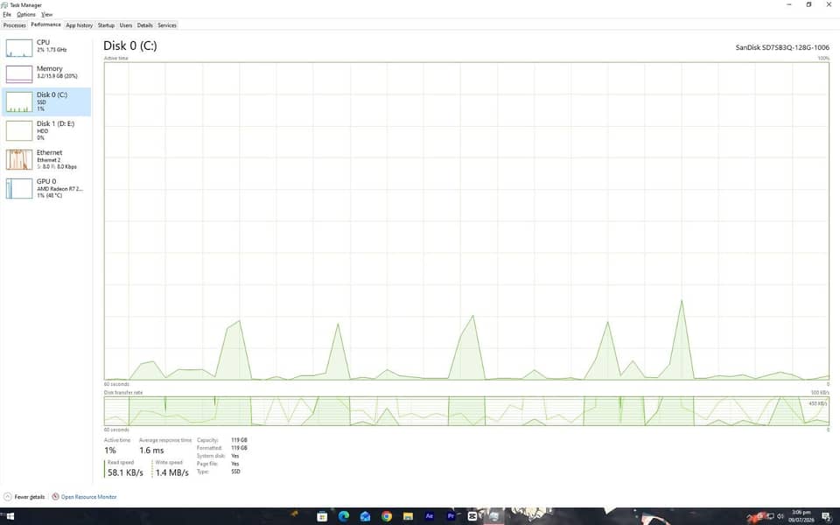840x525 pixels.
Task: Click the Disk transfer rate graph
Action: coord(466,411)
